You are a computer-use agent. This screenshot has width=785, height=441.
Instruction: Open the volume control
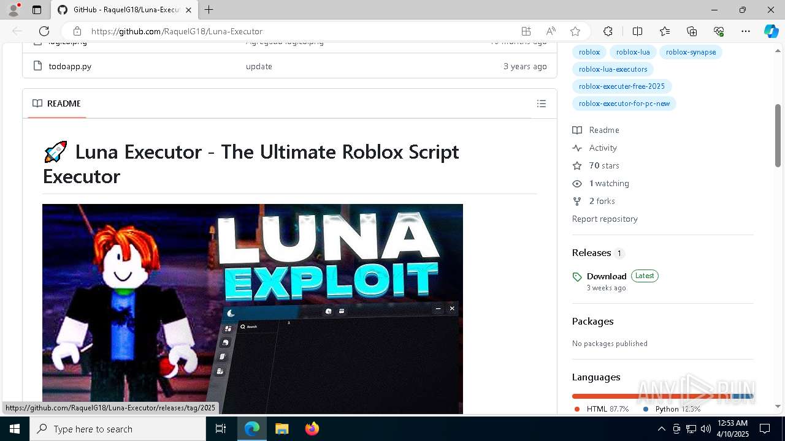(x=706, y=429)
